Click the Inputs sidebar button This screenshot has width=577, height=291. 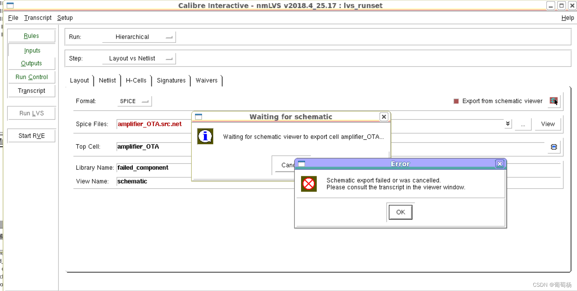point(32,51)
